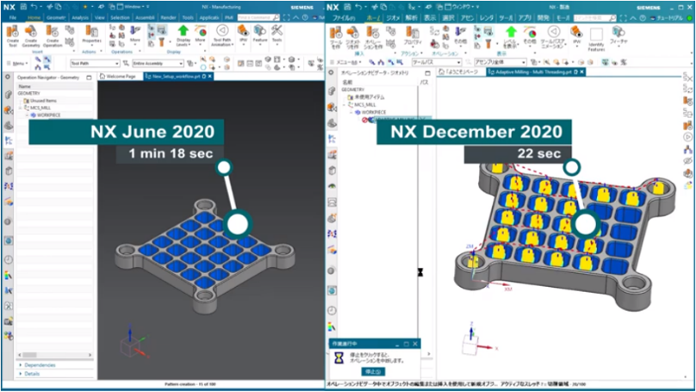
Task: Open the アセンブリ全体 dropdown
Action: [500, 62]
